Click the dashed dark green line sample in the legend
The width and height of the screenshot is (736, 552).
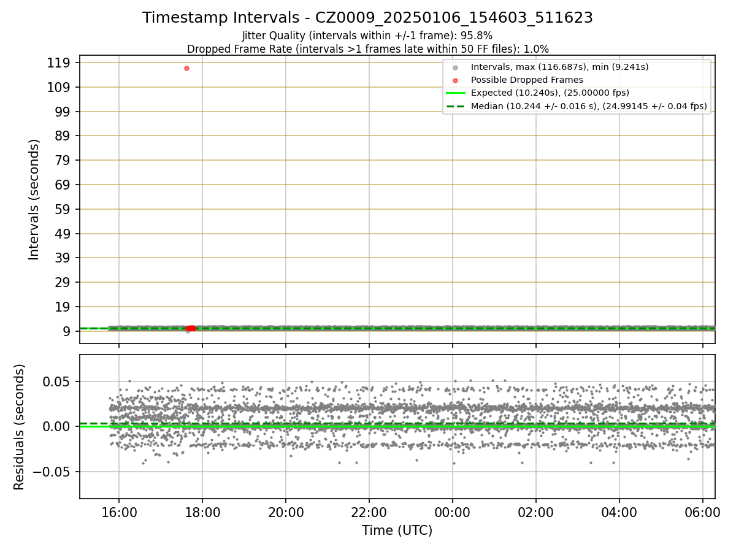coord(455,106)
